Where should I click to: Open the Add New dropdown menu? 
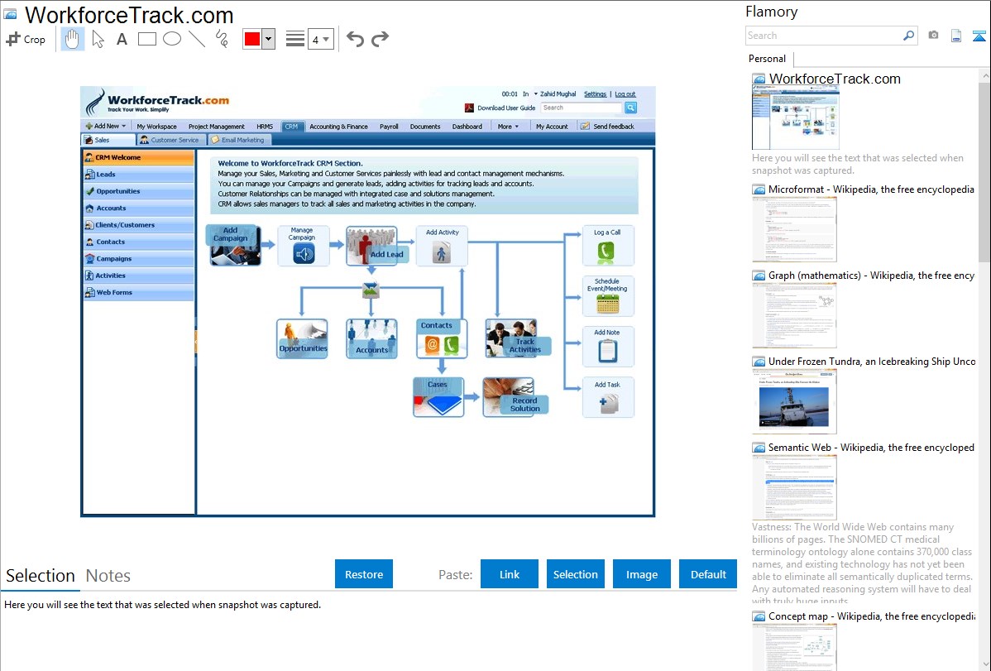[x=106, y=126]
